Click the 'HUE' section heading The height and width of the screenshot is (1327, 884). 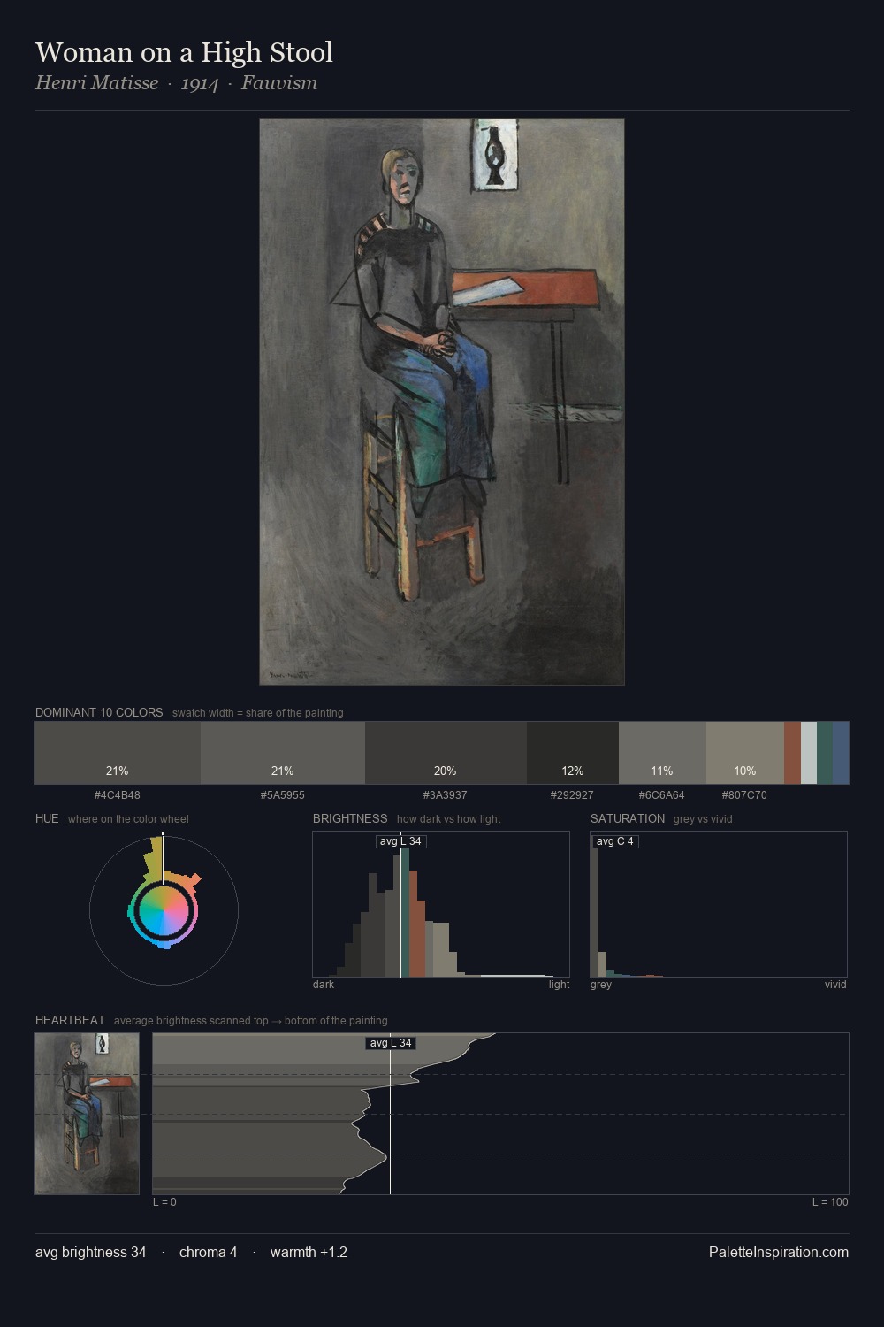(47, 818)
